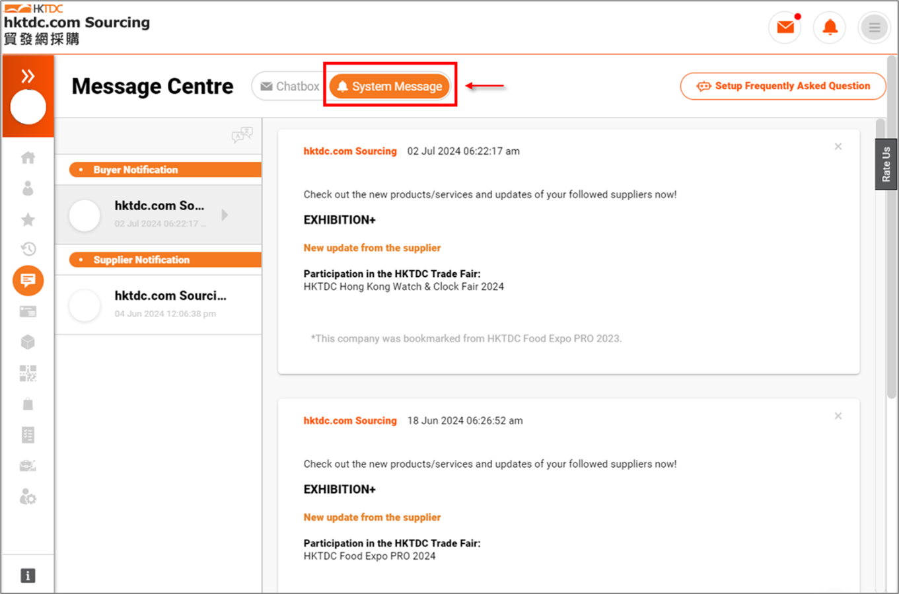Click hktdc.com Sourcing sender in 02 Jul message
Screen dimensions: 899x594
pyautogui.click(x=350, y=151)
